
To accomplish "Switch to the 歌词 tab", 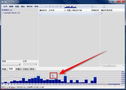I will click(x=32, y=69).
